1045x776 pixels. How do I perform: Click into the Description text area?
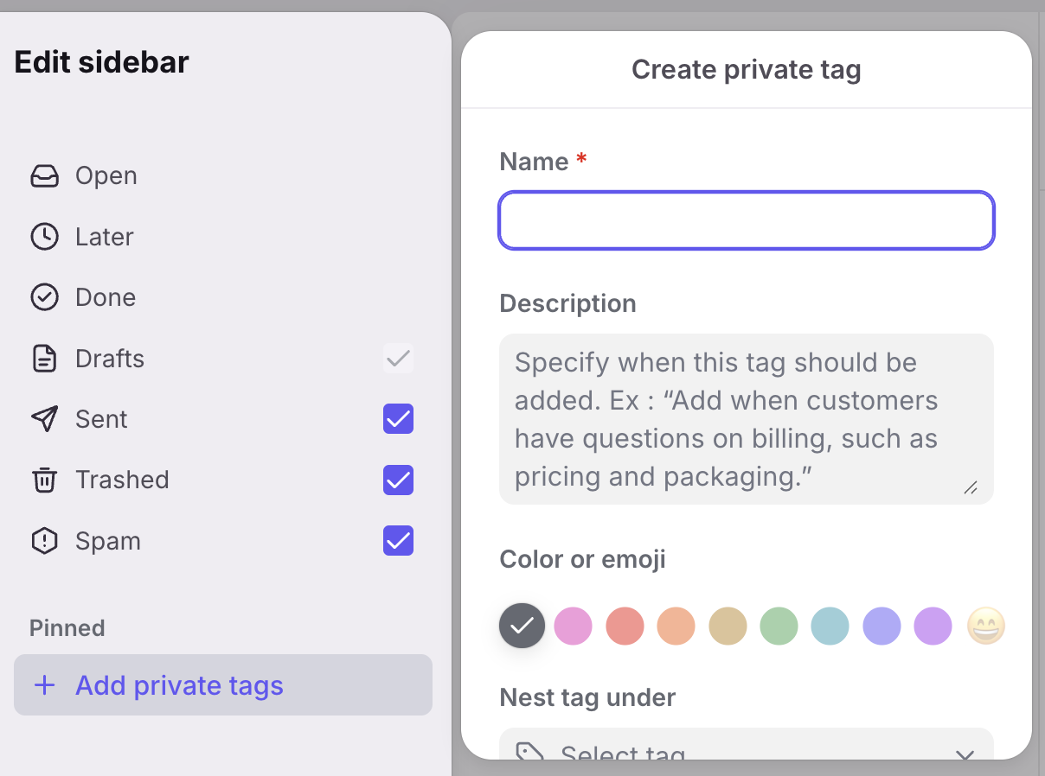[x=746, y=418]
